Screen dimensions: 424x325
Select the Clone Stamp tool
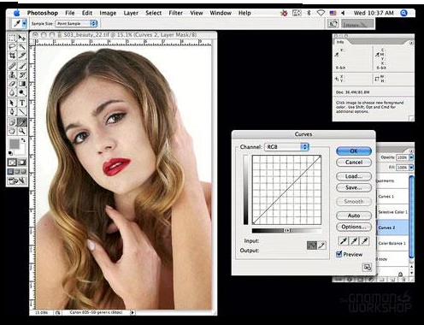tap(12, 75)
